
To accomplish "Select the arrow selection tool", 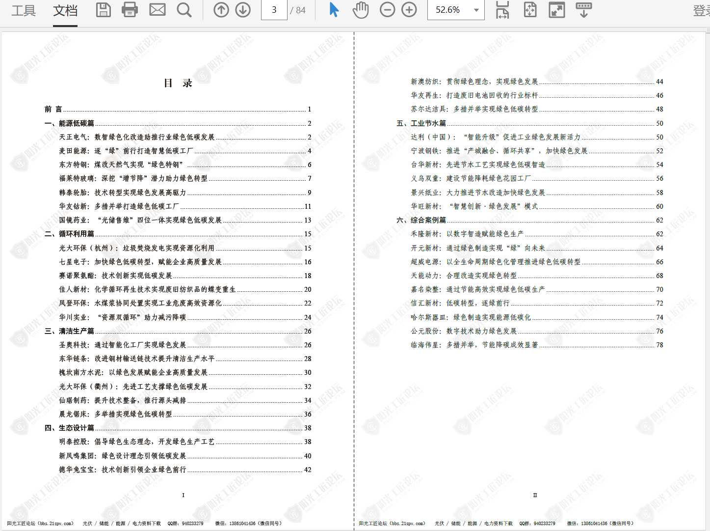I will pyautogui.click(x=334, y=10).
